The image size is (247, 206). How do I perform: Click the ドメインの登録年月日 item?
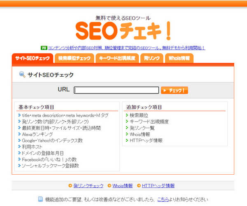(42, 153)
